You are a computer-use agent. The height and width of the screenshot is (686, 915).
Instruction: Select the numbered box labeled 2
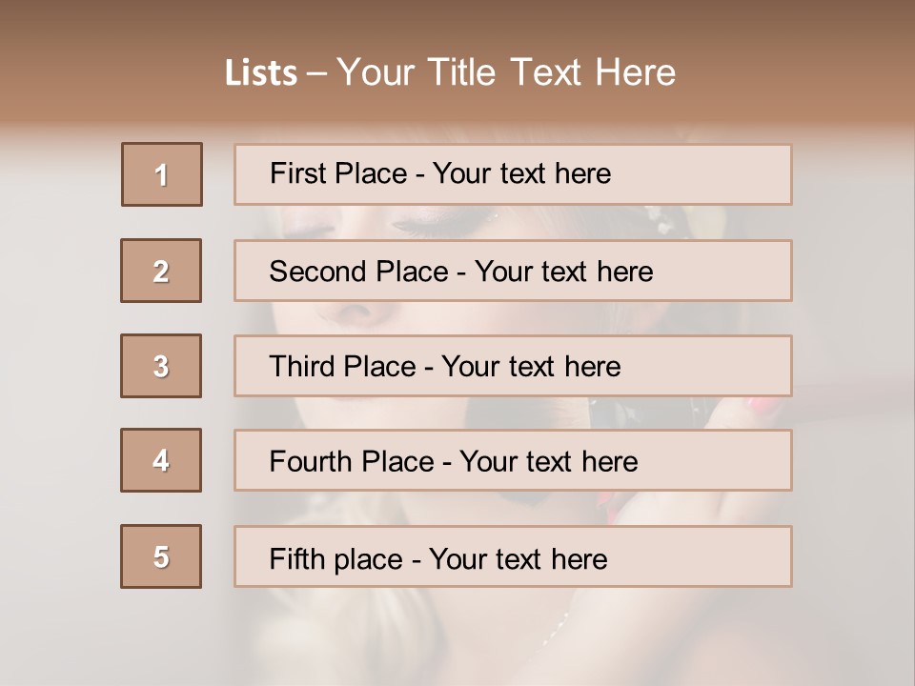pyautogui.click(x=161, y=271)
